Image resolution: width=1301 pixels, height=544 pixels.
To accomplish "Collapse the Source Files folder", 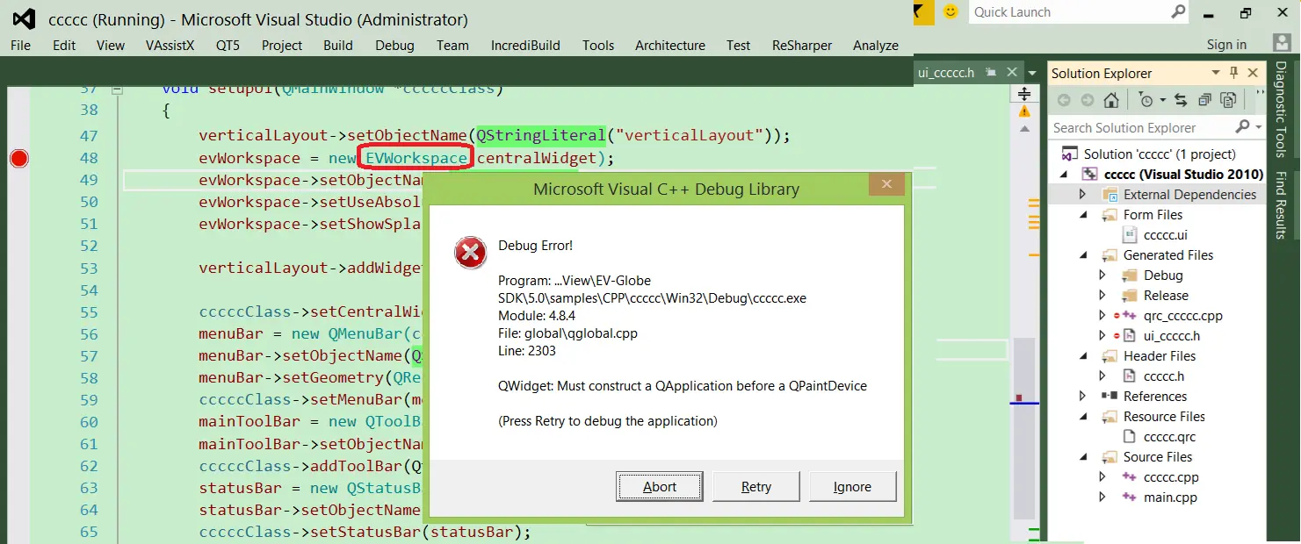I will coord(1083,457).
